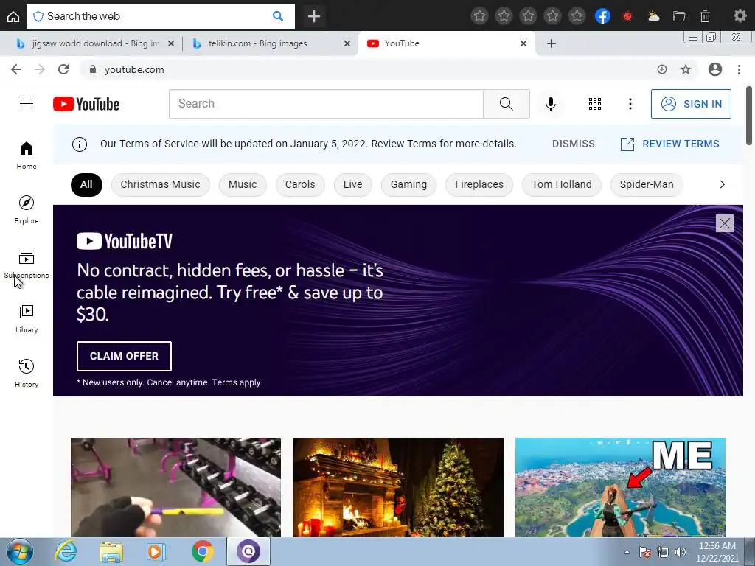The width and height of the screenshot is (755, 566).
Task: Click the CLAIM OFFER button
Action: coord(124,356)
